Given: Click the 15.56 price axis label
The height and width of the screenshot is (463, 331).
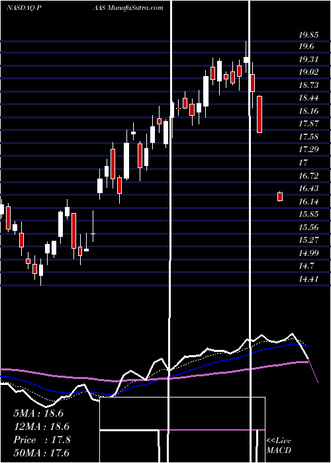Looking at the screenshot, I should tap(309, 227).
